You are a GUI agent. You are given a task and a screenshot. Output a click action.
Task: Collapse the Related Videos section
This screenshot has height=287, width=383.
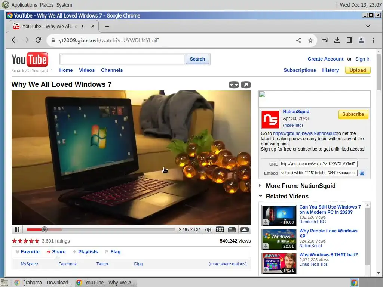[260, 196]
